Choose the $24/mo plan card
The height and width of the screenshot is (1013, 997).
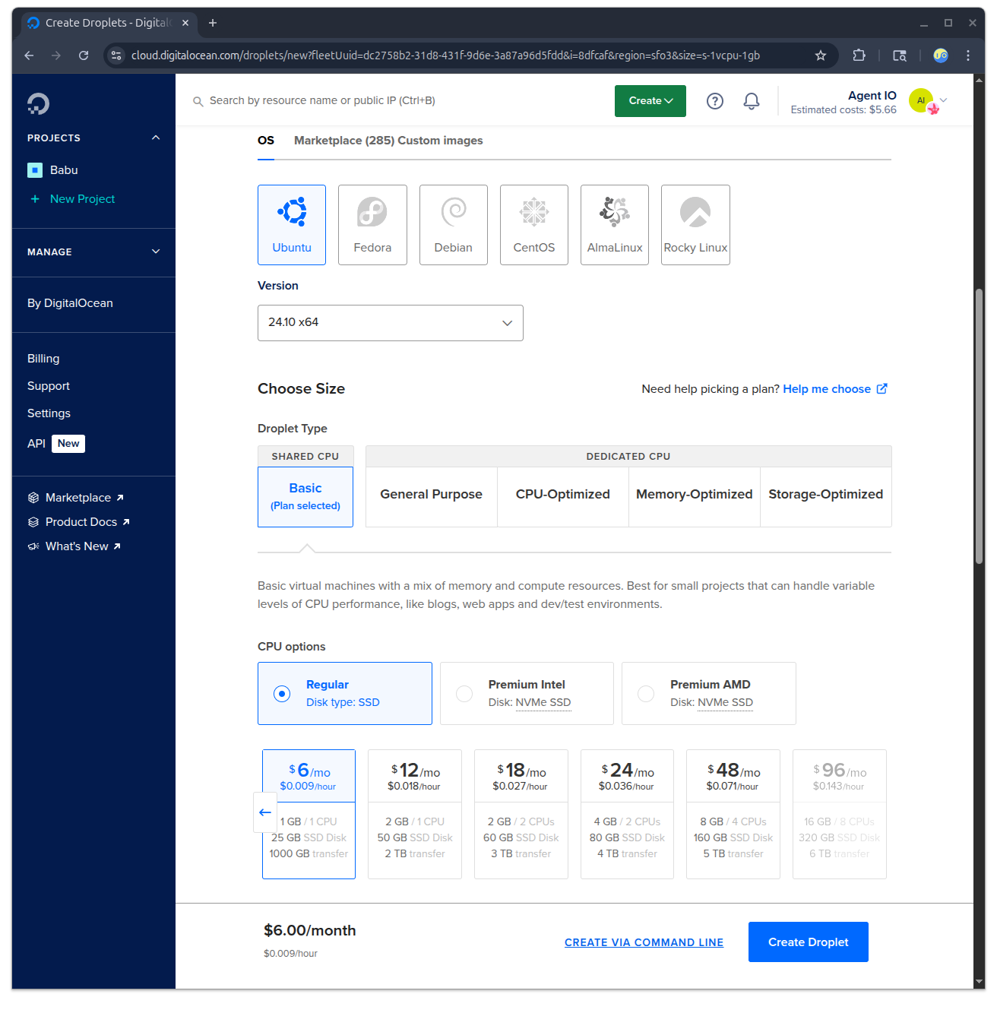pos(627,814)
